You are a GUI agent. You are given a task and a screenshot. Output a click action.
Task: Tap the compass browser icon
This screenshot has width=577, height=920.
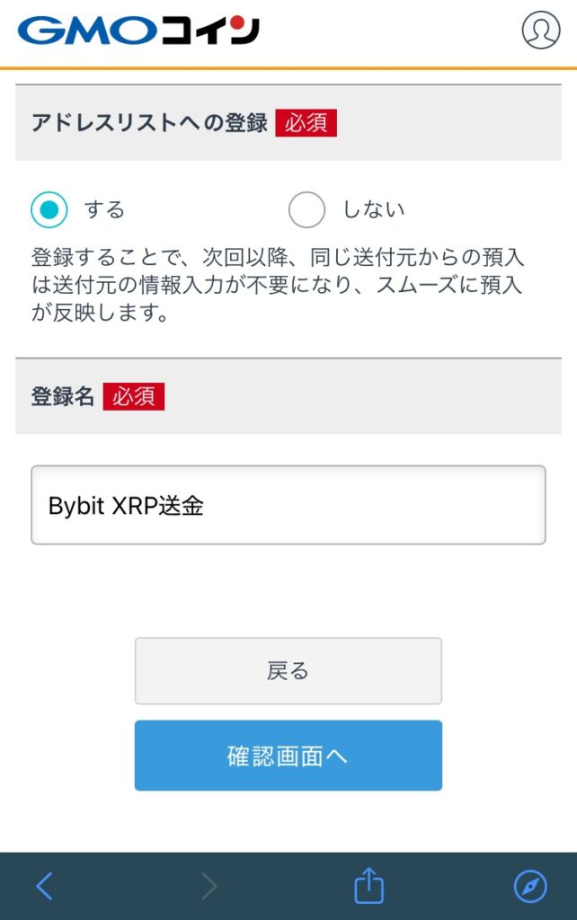coord(530,886)
